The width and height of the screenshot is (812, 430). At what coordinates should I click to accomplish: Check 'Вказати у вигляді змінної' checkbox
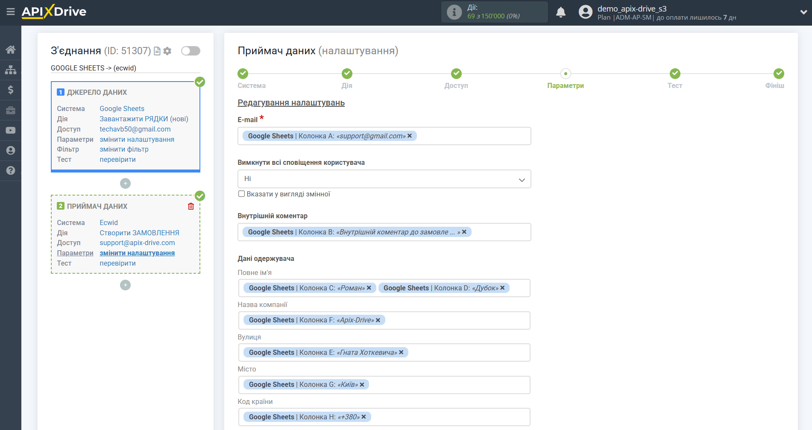[242, 194]
